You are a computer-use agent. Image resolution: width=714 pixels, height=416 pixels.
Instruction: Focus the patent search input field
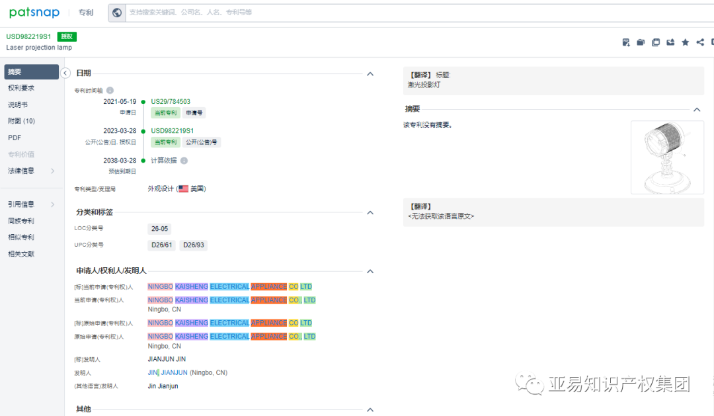coord(419,13)
